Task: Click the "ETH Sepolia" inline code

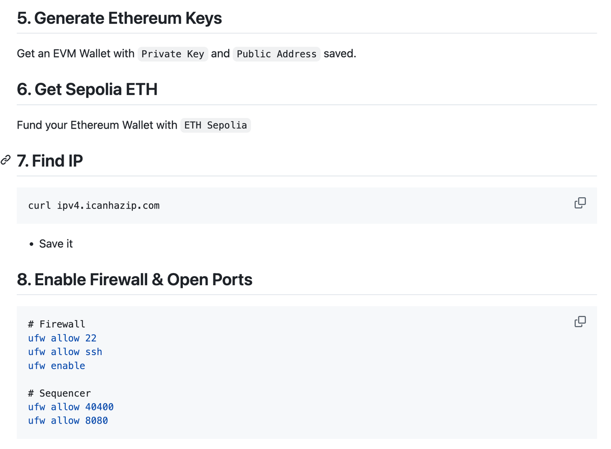Action: coord(215,125)
